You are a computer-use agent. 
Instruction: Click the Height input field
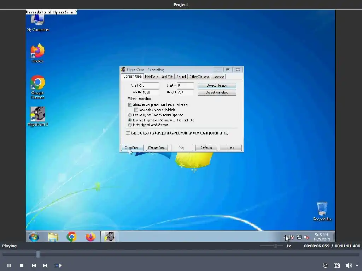coord(185,92)
